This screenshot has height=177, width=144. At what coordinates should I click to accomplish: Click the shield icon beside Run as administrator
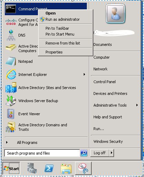tap(42, 19)
